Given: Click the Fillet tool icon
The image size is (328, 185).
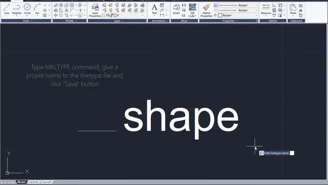Looking at the screenshot, I should 72,10.
